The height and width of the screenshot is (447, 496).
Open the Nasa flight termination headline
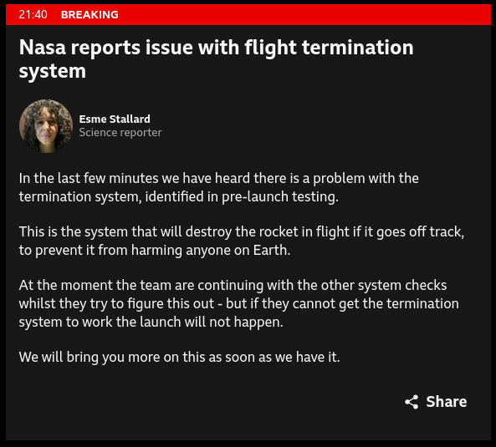216,59
